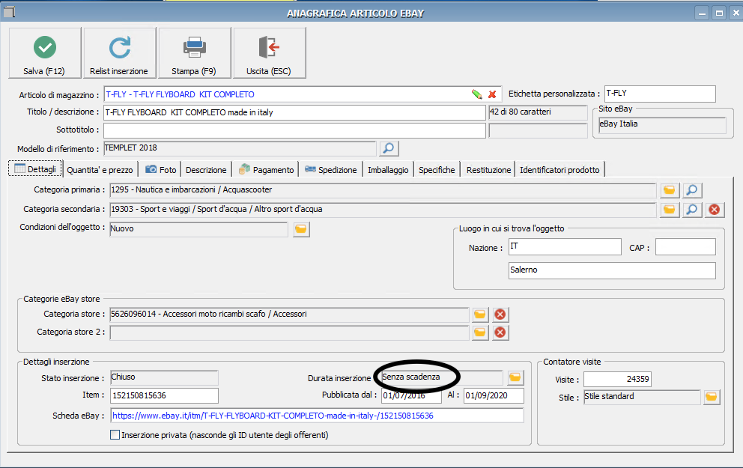Click the Durata inserzione field

point(442,377)
